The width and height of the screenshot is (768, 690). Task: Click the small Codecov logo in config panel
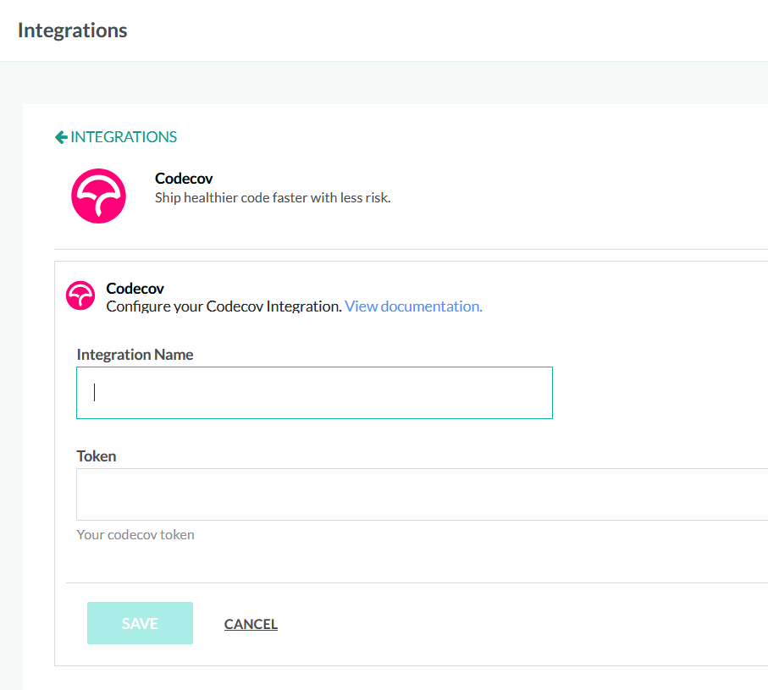(80, 295)
